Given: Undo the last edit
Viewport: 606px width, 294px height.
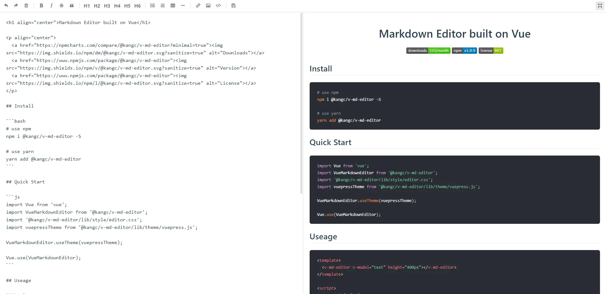Looking at the screenshot, I should [6, 6].
